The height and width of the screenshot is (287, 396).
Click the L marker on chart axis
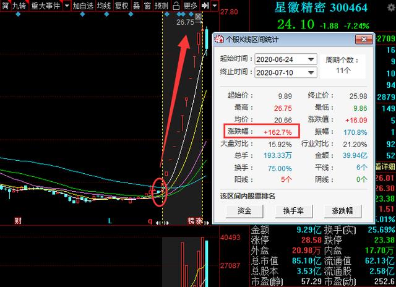(x=110, y=221)
